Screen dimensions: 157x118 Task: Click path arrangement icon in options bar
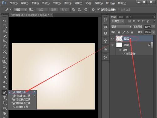click(x=86, y=10)
